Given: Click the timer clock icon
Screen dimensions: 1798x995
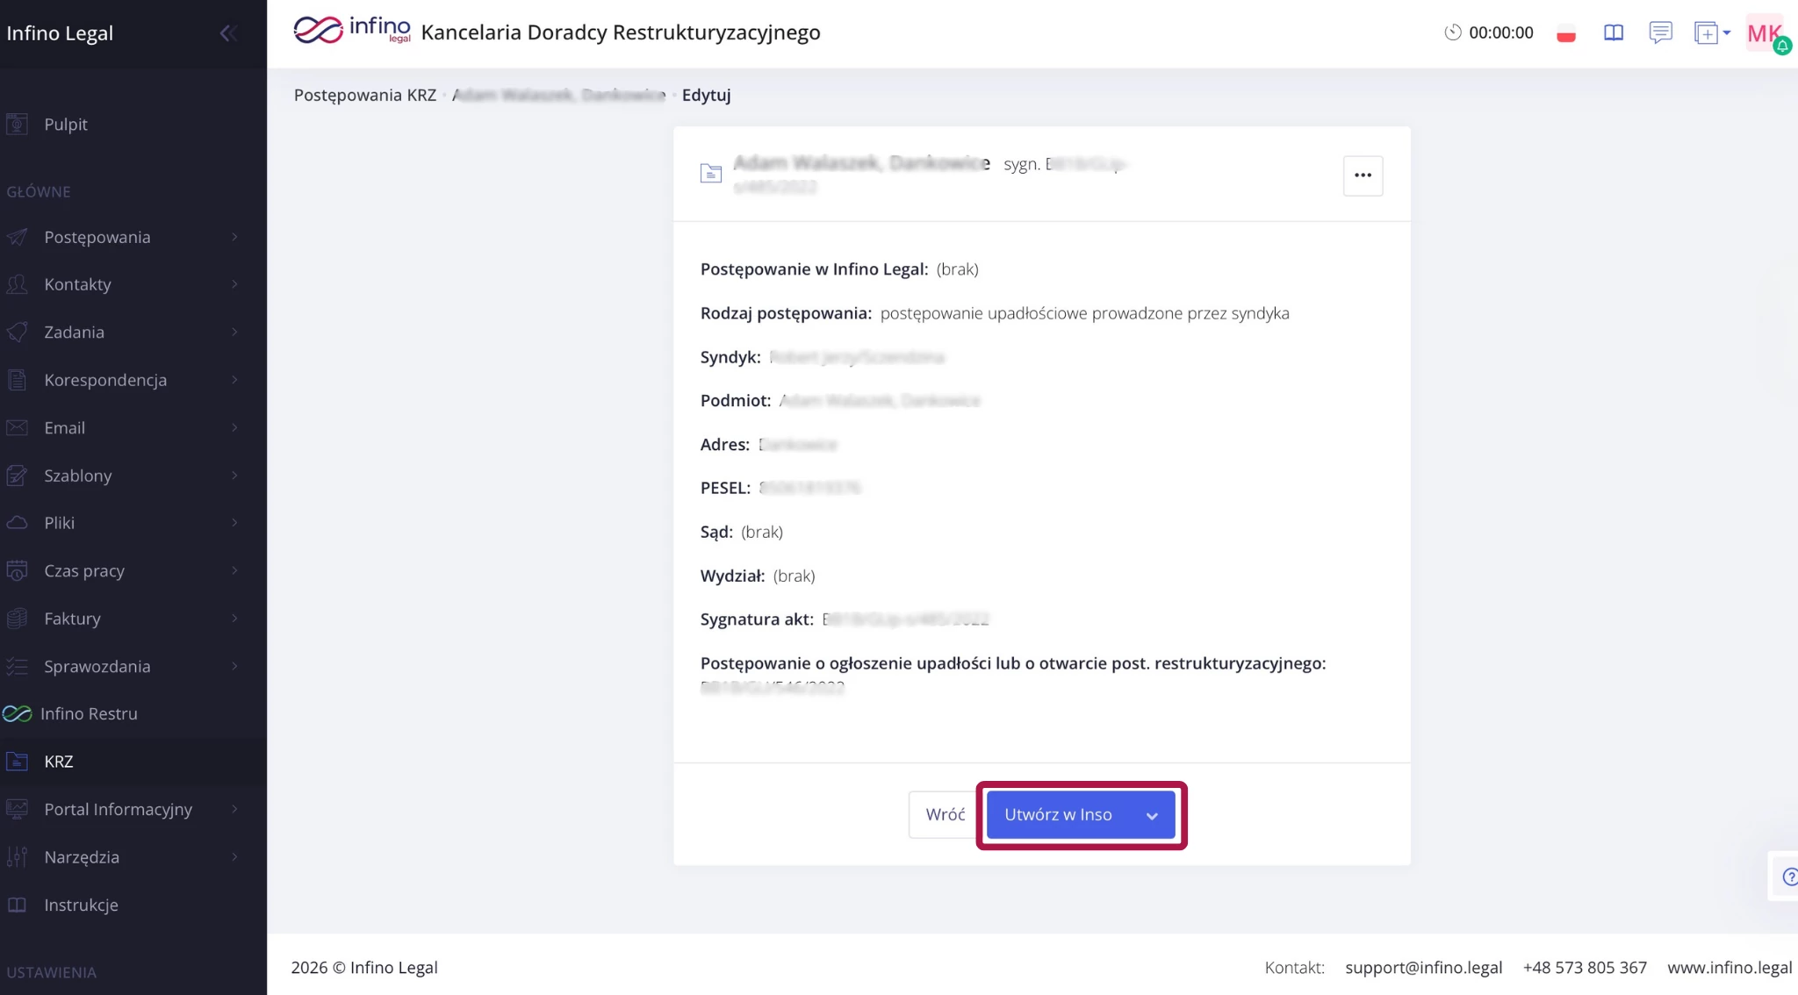Looking at the screenshot, I should (x=1453, y=32).
